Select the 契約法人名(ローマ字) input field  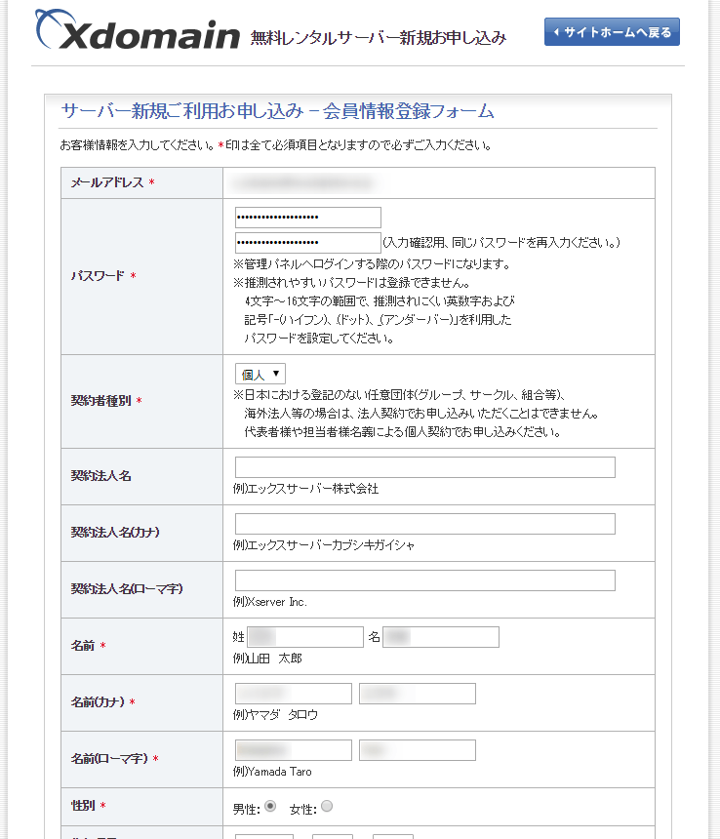coord(424,580)
